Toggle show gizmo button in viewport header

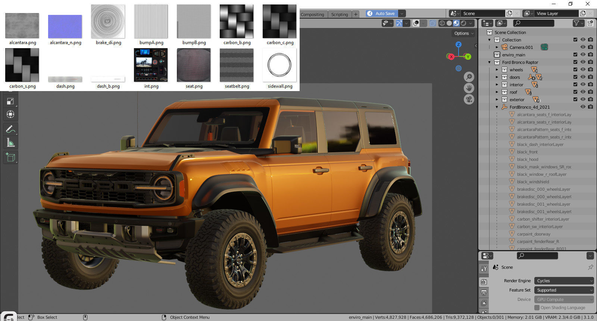[399, 23]
